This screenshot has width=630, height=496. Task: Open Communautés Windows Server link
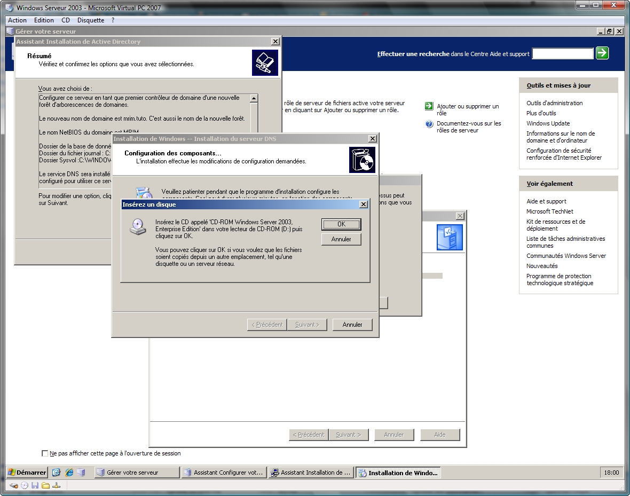(x=566, y=256)
